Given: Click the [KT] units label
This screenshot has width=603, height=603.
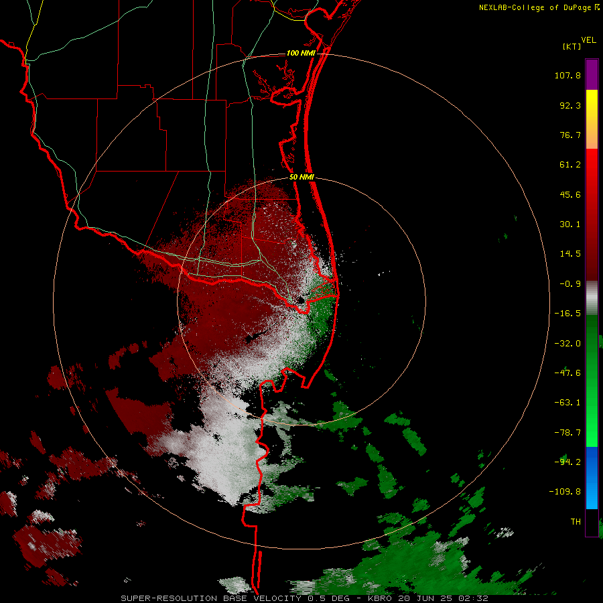Looking at the screenshot, I should tap(572, 46).
